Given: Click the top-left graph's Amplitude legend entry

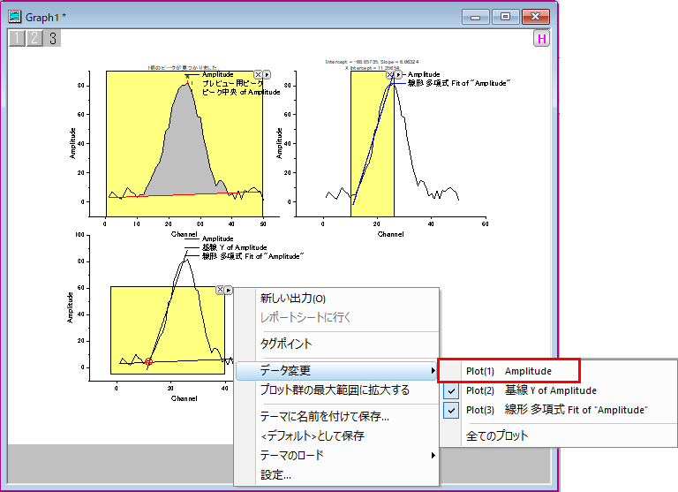Looking at the screenshot, I should [x=217, y=74].
